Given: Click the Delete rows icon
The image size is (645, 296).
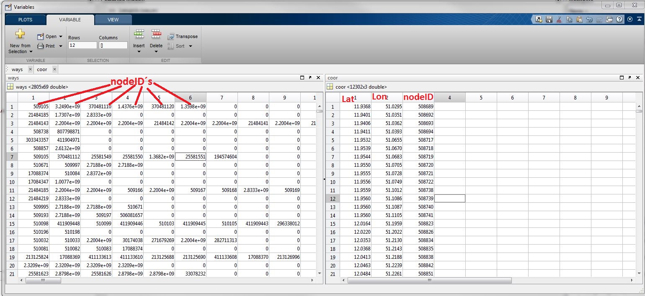Looking at the screenshot, I should 156,34.
